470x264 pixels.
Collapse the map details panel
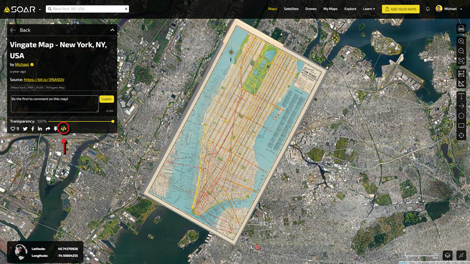[x=112, y=30]
